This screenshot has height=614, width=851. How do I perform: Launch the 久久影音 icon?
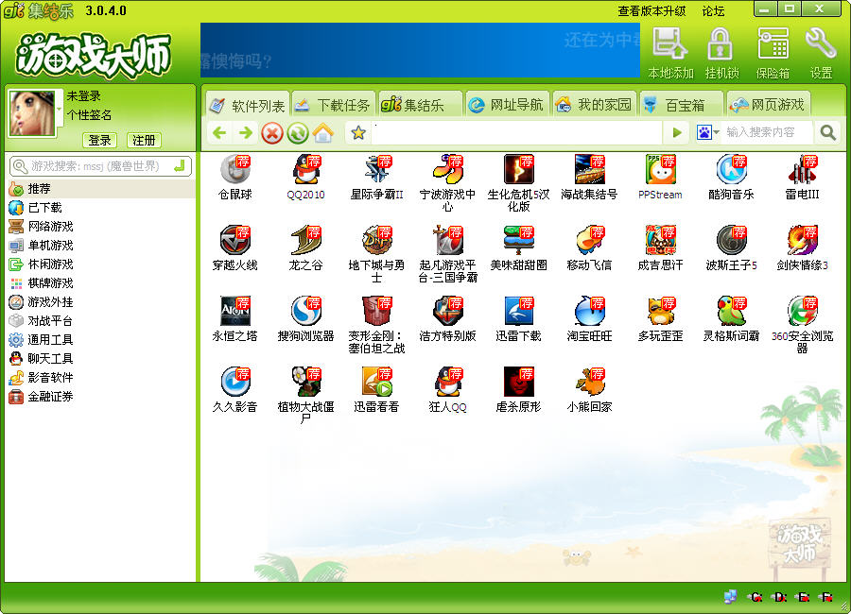coord(235,382)
